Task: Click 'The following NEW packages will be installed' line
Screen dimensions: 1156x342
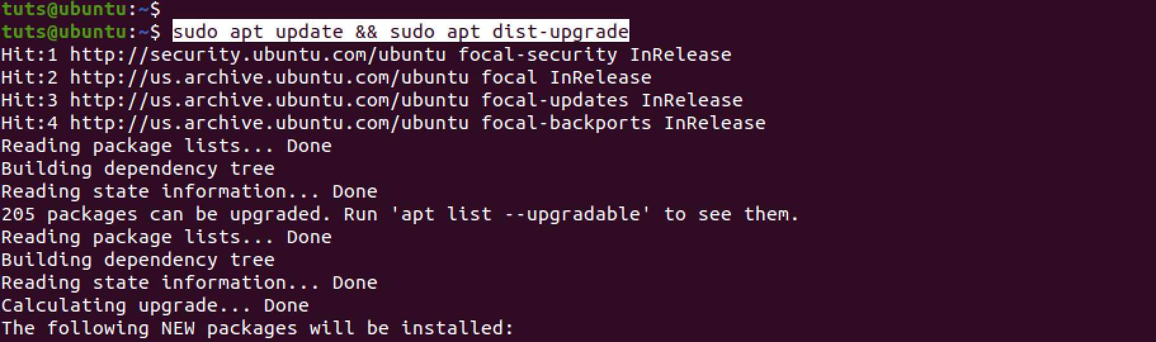Action: (258, 328)
